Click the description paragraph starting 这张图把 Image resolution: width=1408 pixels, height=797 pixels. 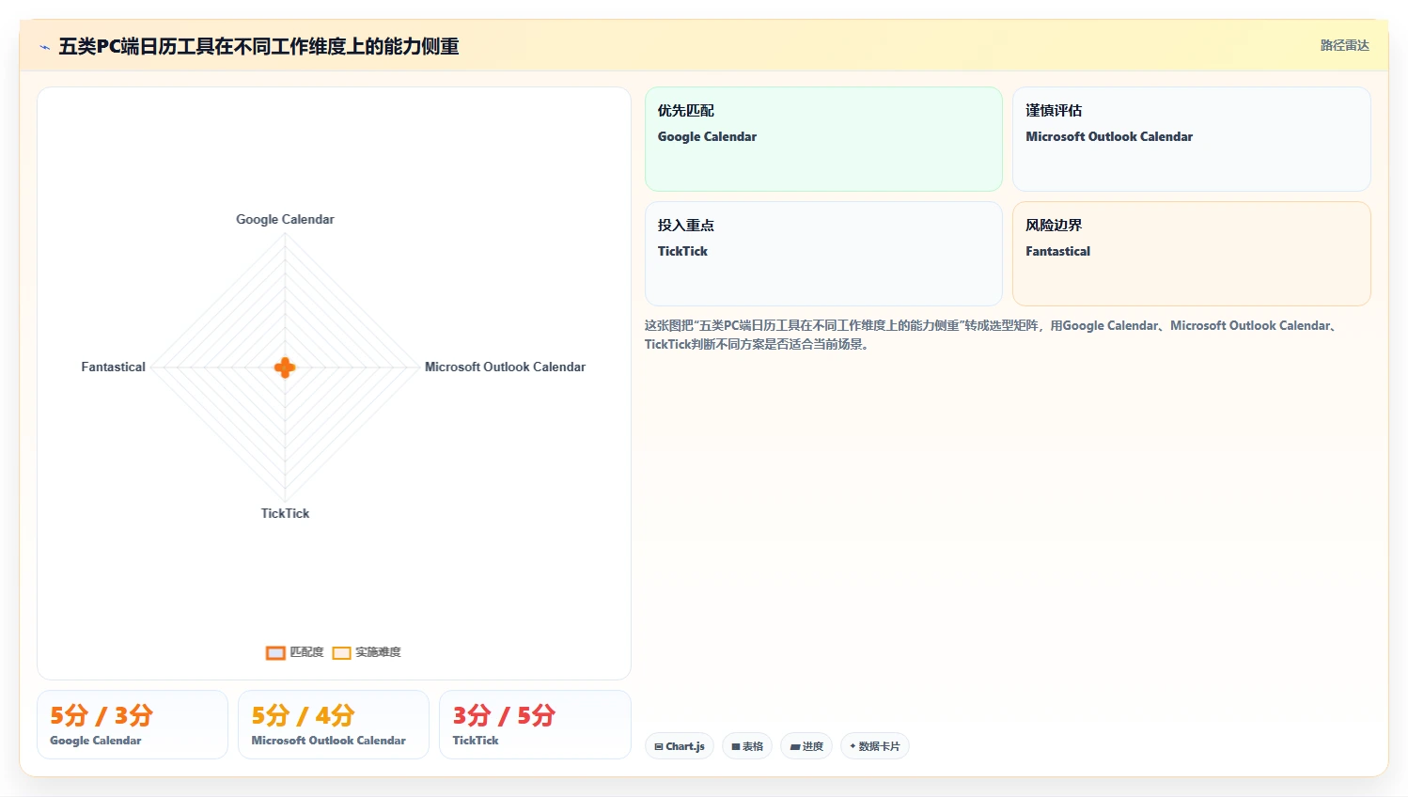(993, 335)
